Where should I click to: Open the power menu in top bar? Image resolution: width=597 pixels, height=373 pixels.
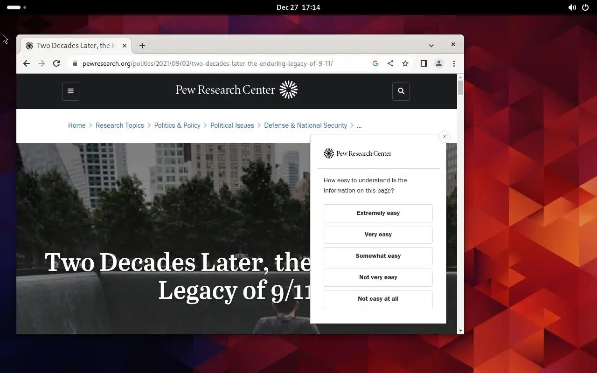pos(585,7)
